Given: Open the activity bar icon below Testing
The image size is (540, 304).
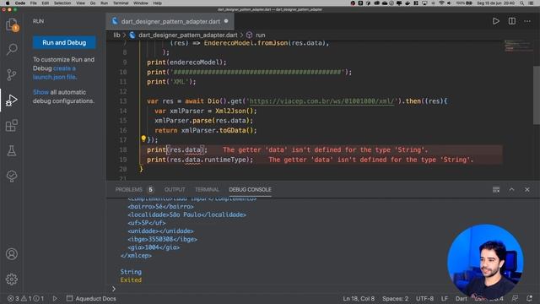Looking at the screenshot, I should pos(12,176).
